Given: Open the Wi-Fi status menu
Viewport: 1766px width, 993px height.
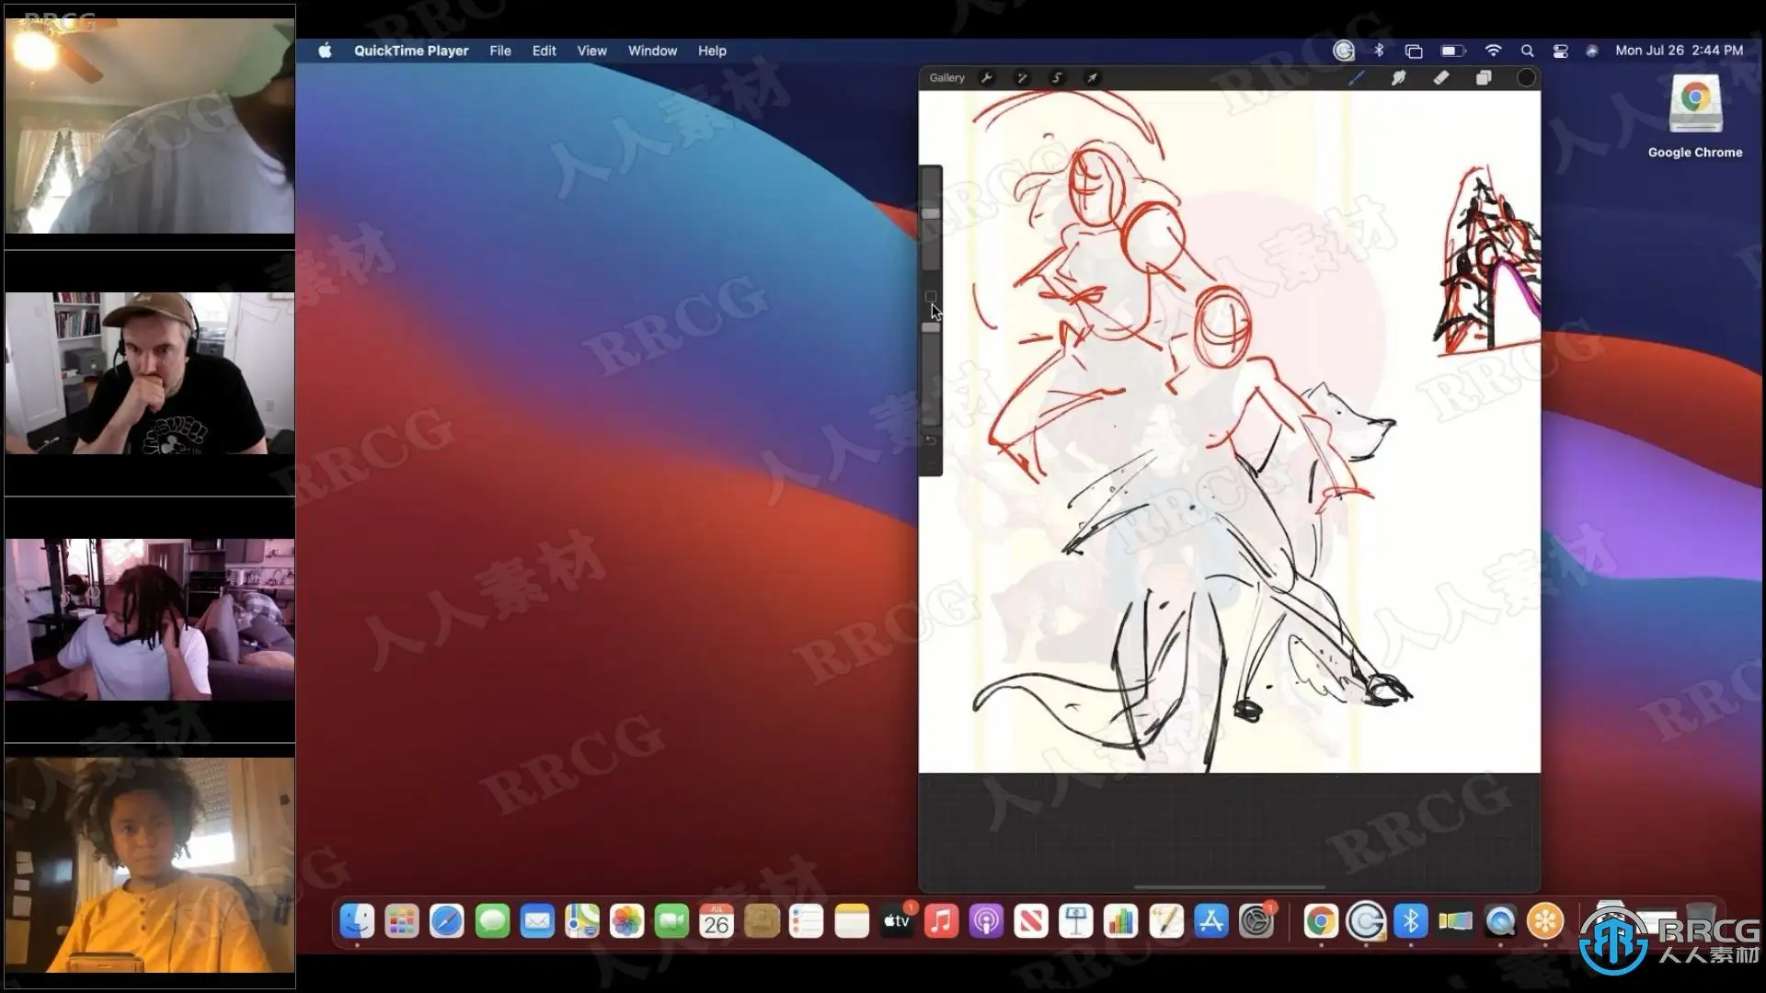Looking at the screenshot, I should (x=1493, y=51).
